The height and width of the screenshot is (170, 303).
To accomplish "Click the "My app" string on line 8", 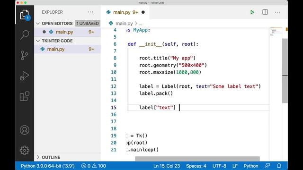I will click(181, 58).
